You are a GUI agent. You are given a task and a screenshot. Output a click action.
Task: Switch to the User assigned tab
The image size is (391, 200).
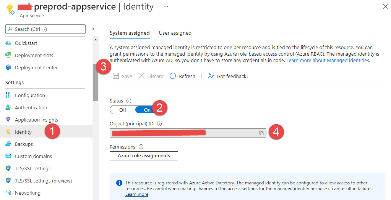tap(175, 33)
